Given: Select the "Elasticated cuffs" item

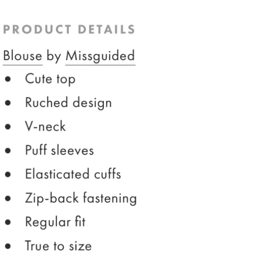Looking at the screenshot, I should pos(73,174).
